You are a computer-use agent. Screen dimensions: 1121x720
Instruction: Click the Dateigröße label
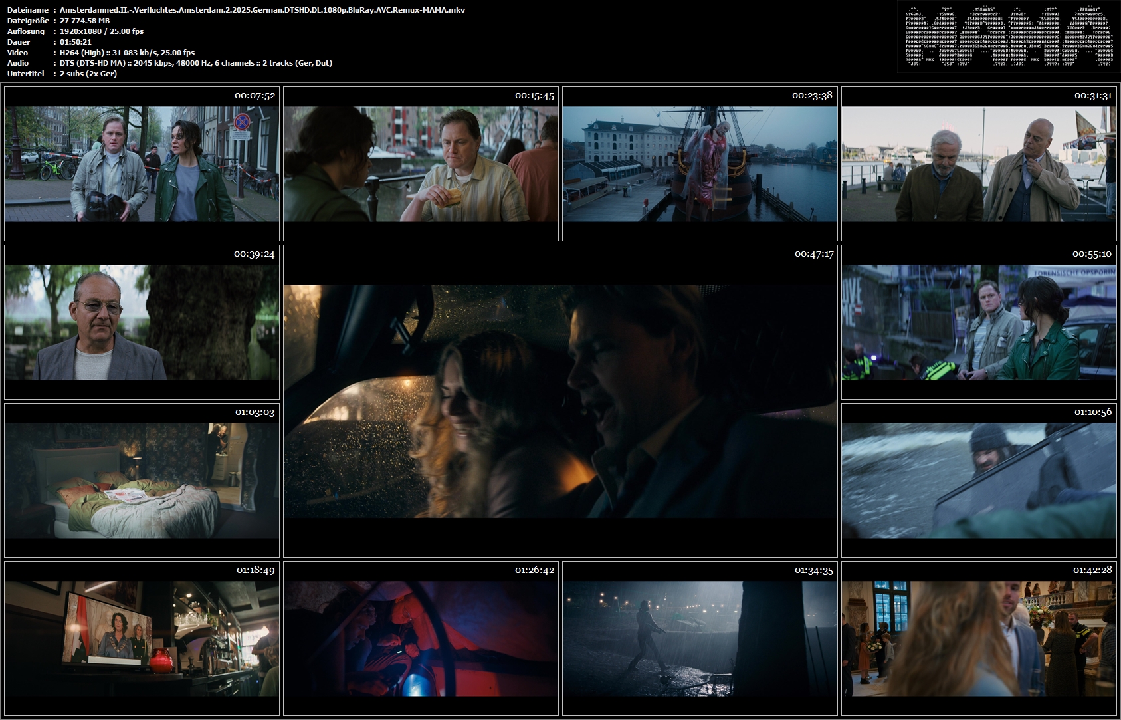[x=29, y=21]
